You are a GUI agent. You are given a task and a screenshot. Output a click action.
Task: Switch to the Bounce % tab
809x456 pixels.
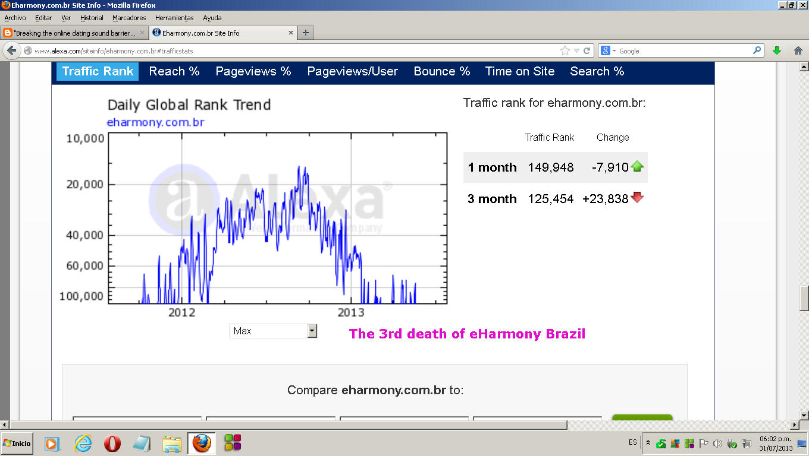[x=442, y=71]
